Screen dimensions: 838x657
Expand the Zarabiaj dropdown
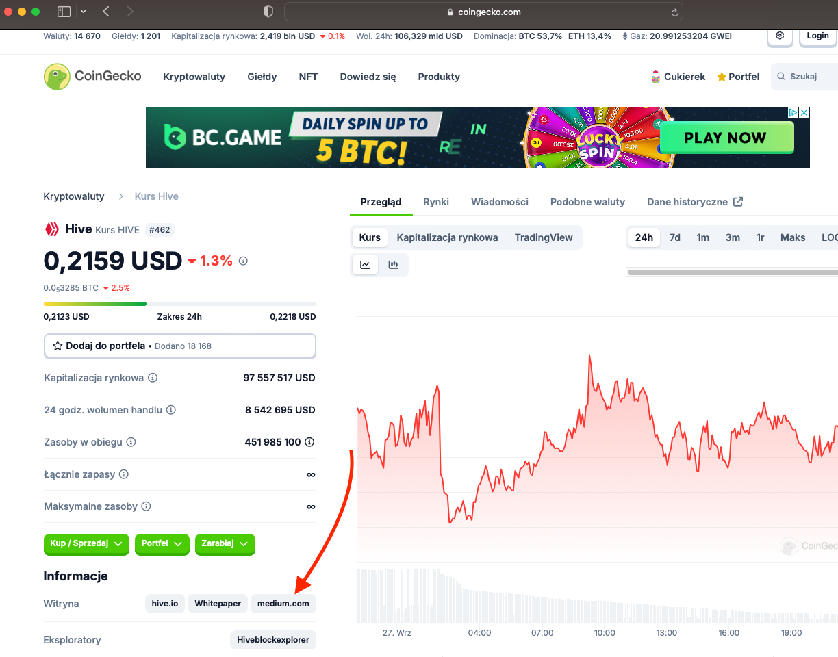[225, 543]
